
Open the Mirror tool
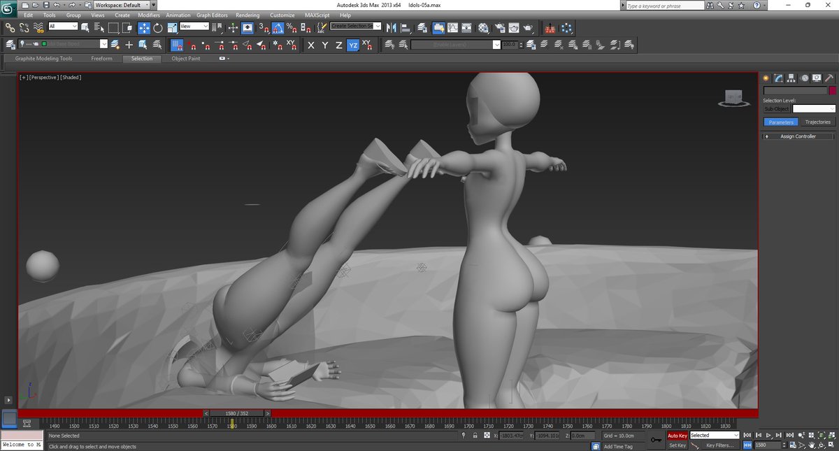[x=391, y=28]
